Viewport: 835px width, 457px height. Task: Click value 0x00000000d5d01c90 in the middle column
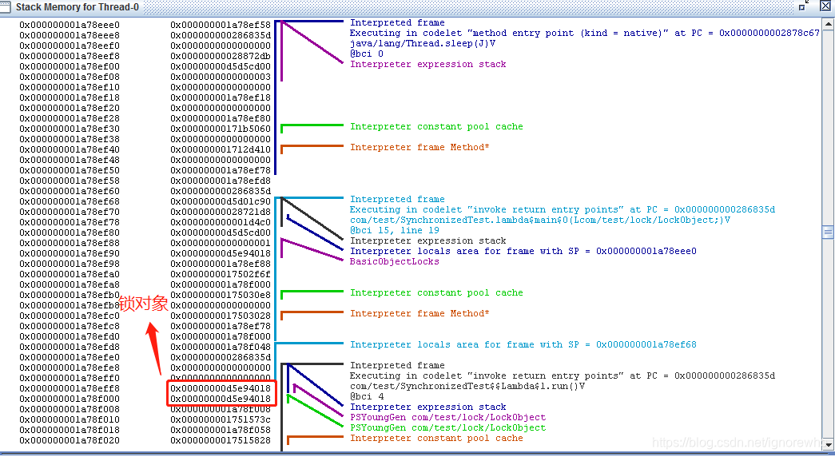pyautogui.click(x=221, y=201)
